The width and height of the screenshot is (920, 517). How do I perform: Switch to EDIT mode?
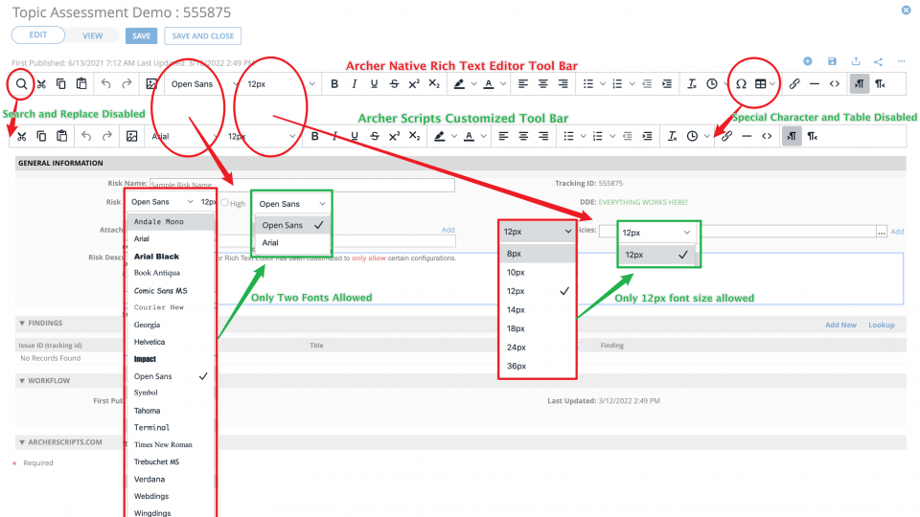[x=38, y=35]
